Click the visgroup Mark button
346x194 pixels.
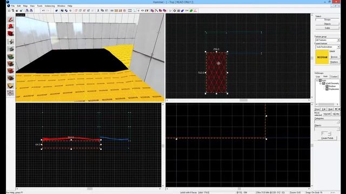[x=330, y=109]
